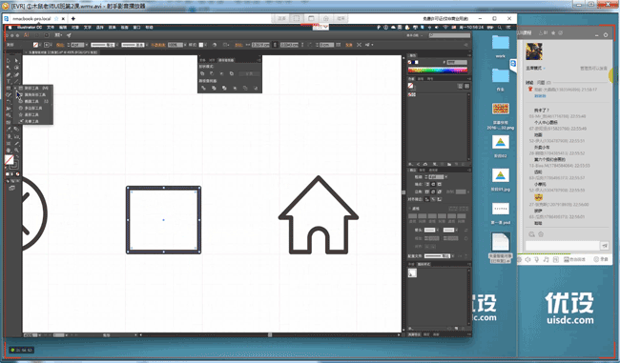This screenshot has width=620, height=363.
Task: Pick a color from the spectrum bar
Action: (x=437, y=71)
